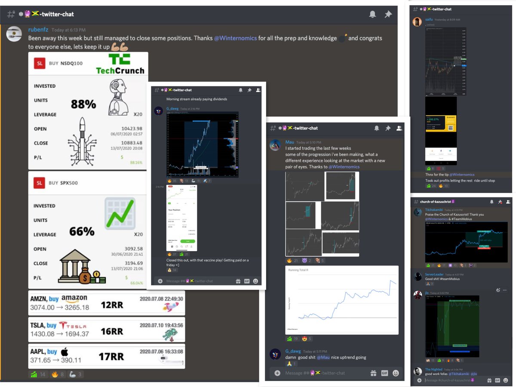This screenshot has height=387, width=516.
Task: Open emoji picker in G_dawg window input
Action: (255, 281)
